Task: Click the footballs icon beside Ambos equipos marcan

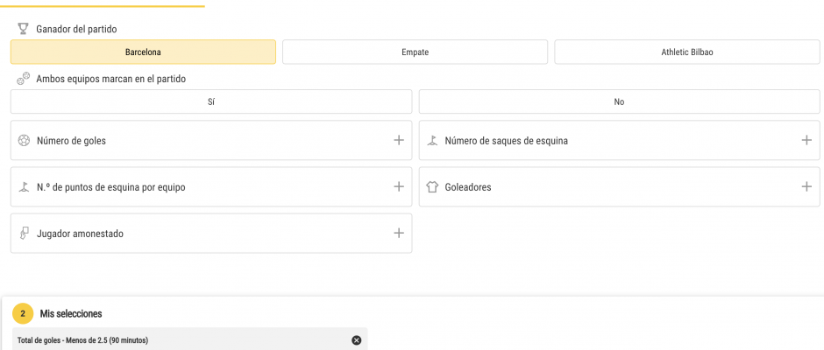Action: coord(24,80)
